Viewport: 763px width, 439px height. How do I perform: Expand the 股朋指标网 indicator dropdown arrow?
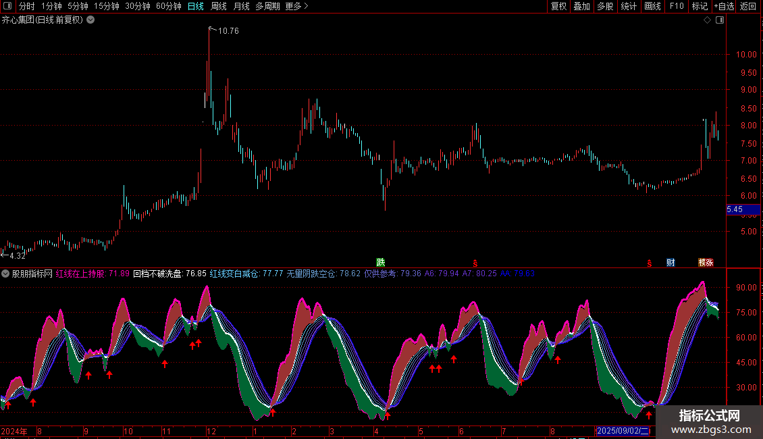(x=6, y=274)
